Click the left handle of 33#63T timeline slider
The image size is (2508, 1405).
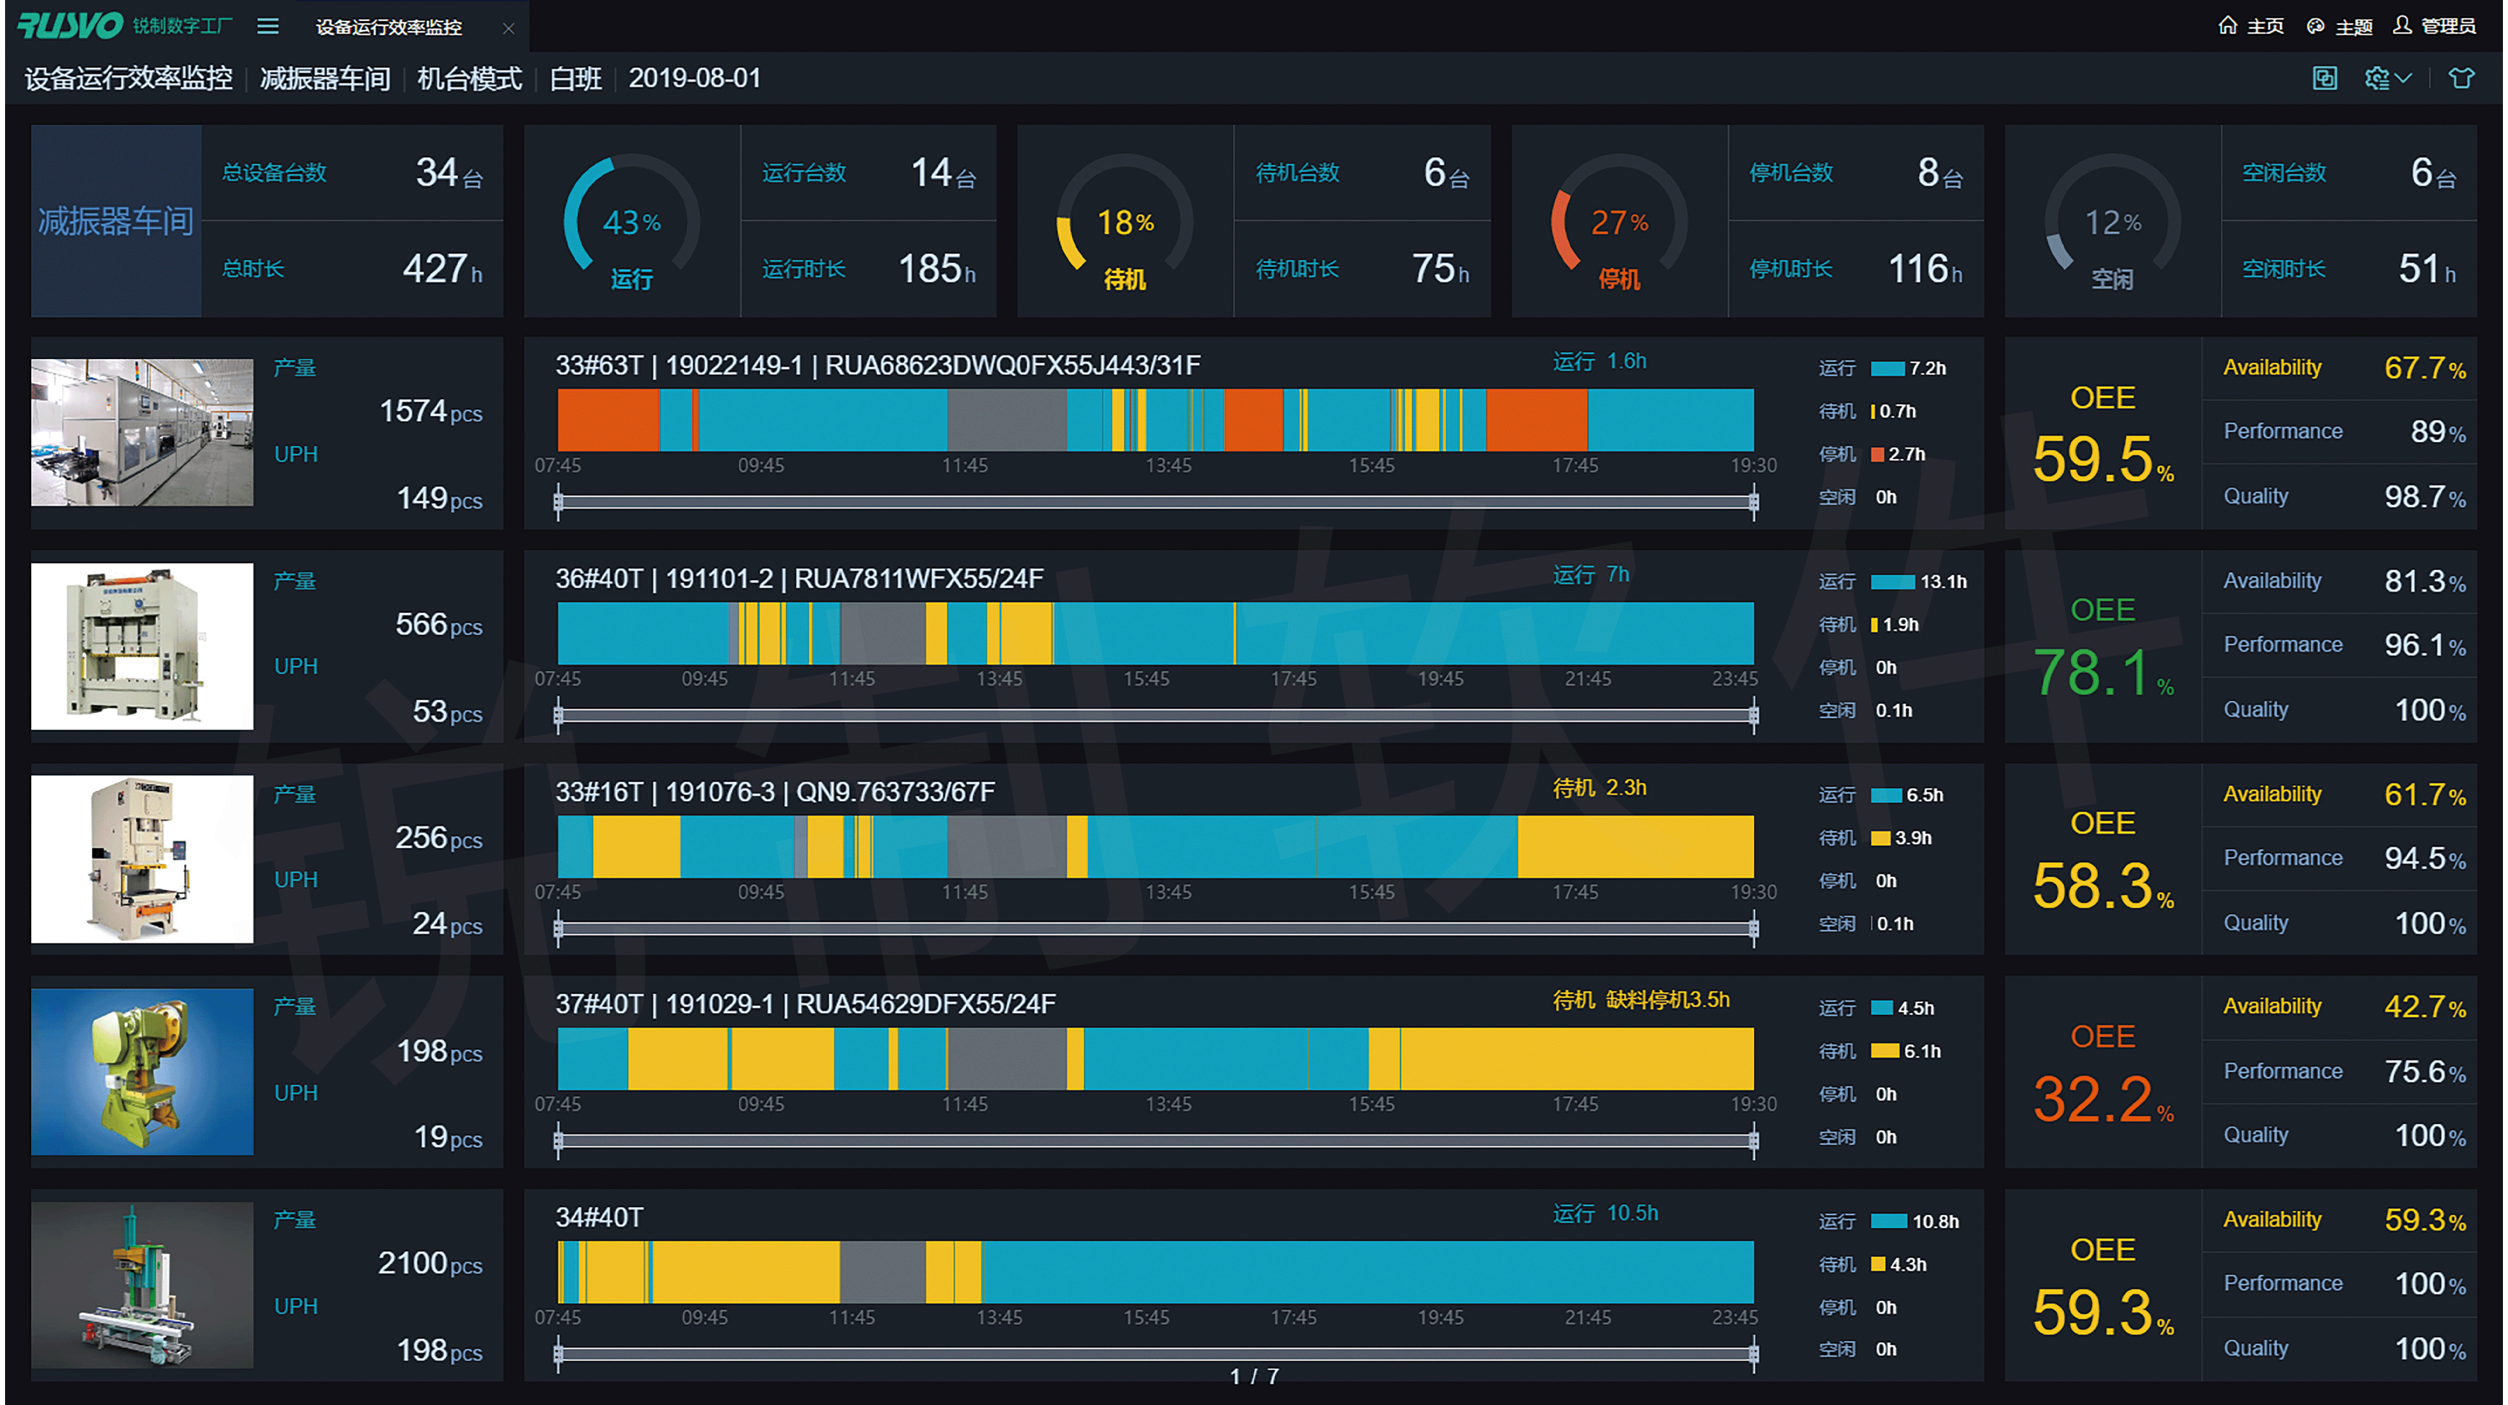558,502
